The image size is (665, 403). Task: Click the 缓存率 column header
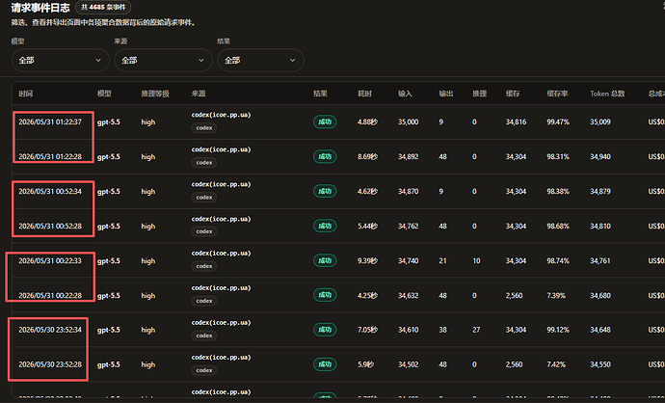[557, 94]
